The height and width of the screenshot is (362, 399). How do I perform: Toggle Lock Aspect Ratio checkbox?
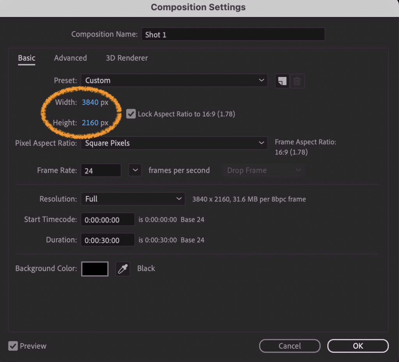click(131, 114)
